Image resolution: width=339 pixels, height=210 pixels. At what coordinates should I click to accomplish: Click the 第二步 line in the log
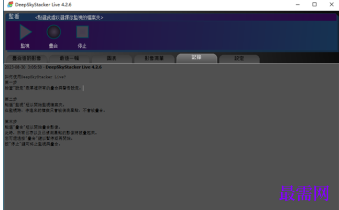point(11,99)
